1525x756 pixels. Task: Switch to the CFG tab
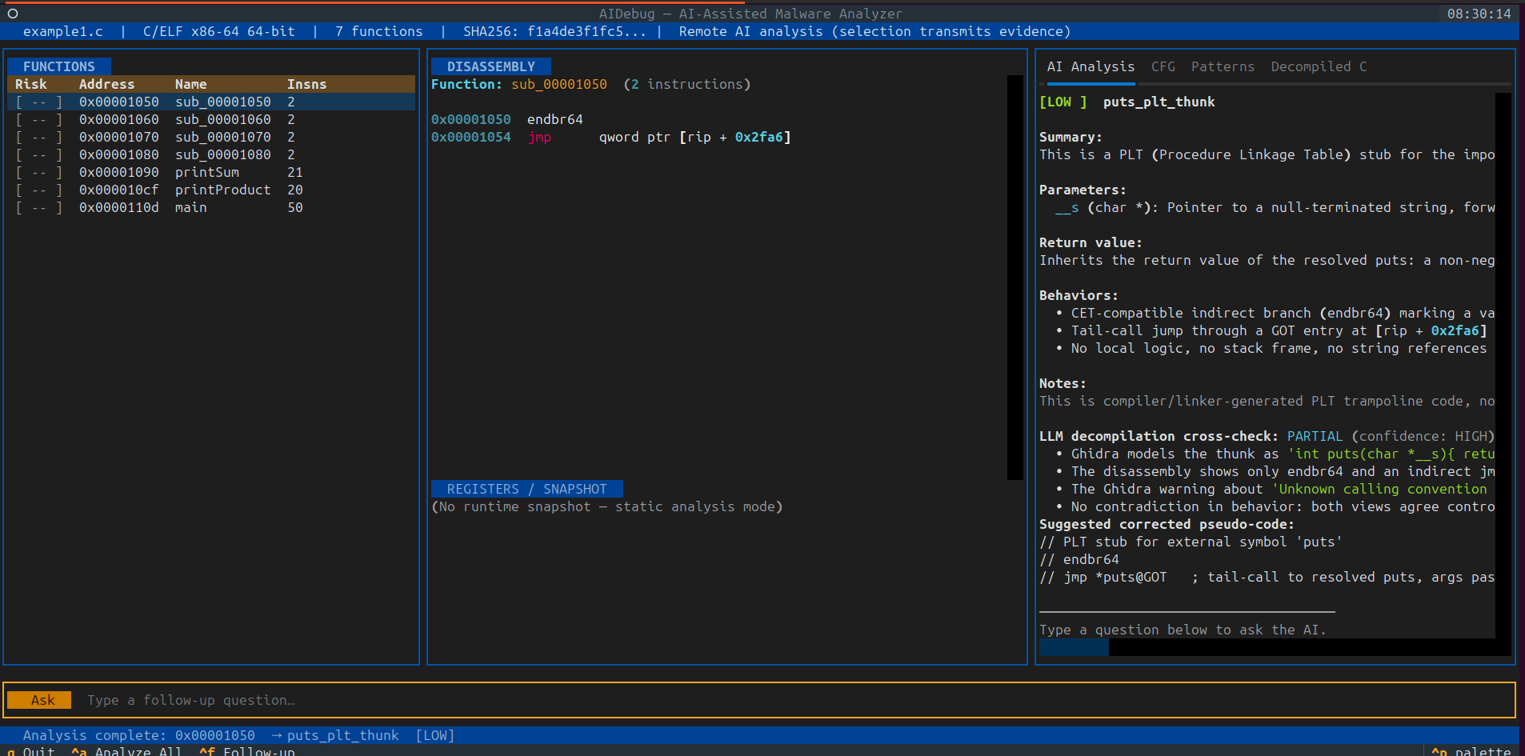click(1163, 66)
